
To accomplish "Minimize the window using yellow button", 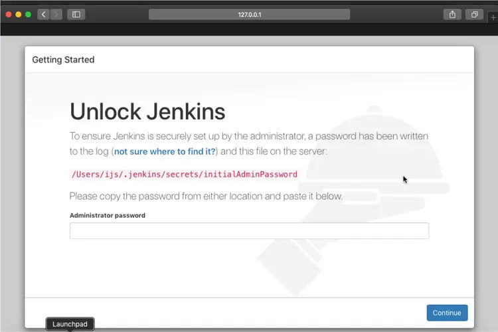I will click(19, 15).
